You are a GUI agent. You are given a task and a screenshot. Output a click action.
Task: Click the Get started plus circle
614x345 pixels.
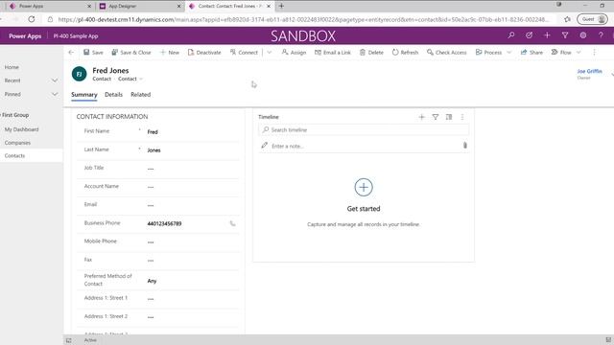(364, 188)
